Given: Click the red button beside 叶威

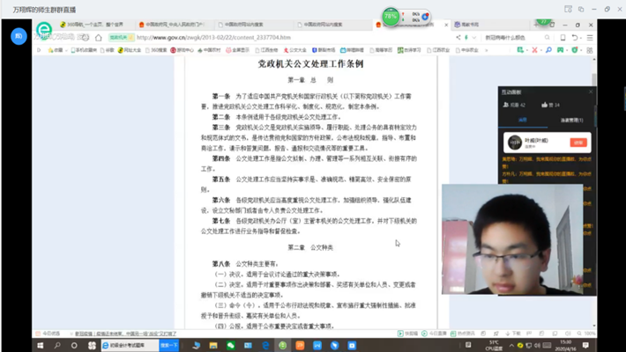Looking at the screenshot, I should (x=578, y=142).
